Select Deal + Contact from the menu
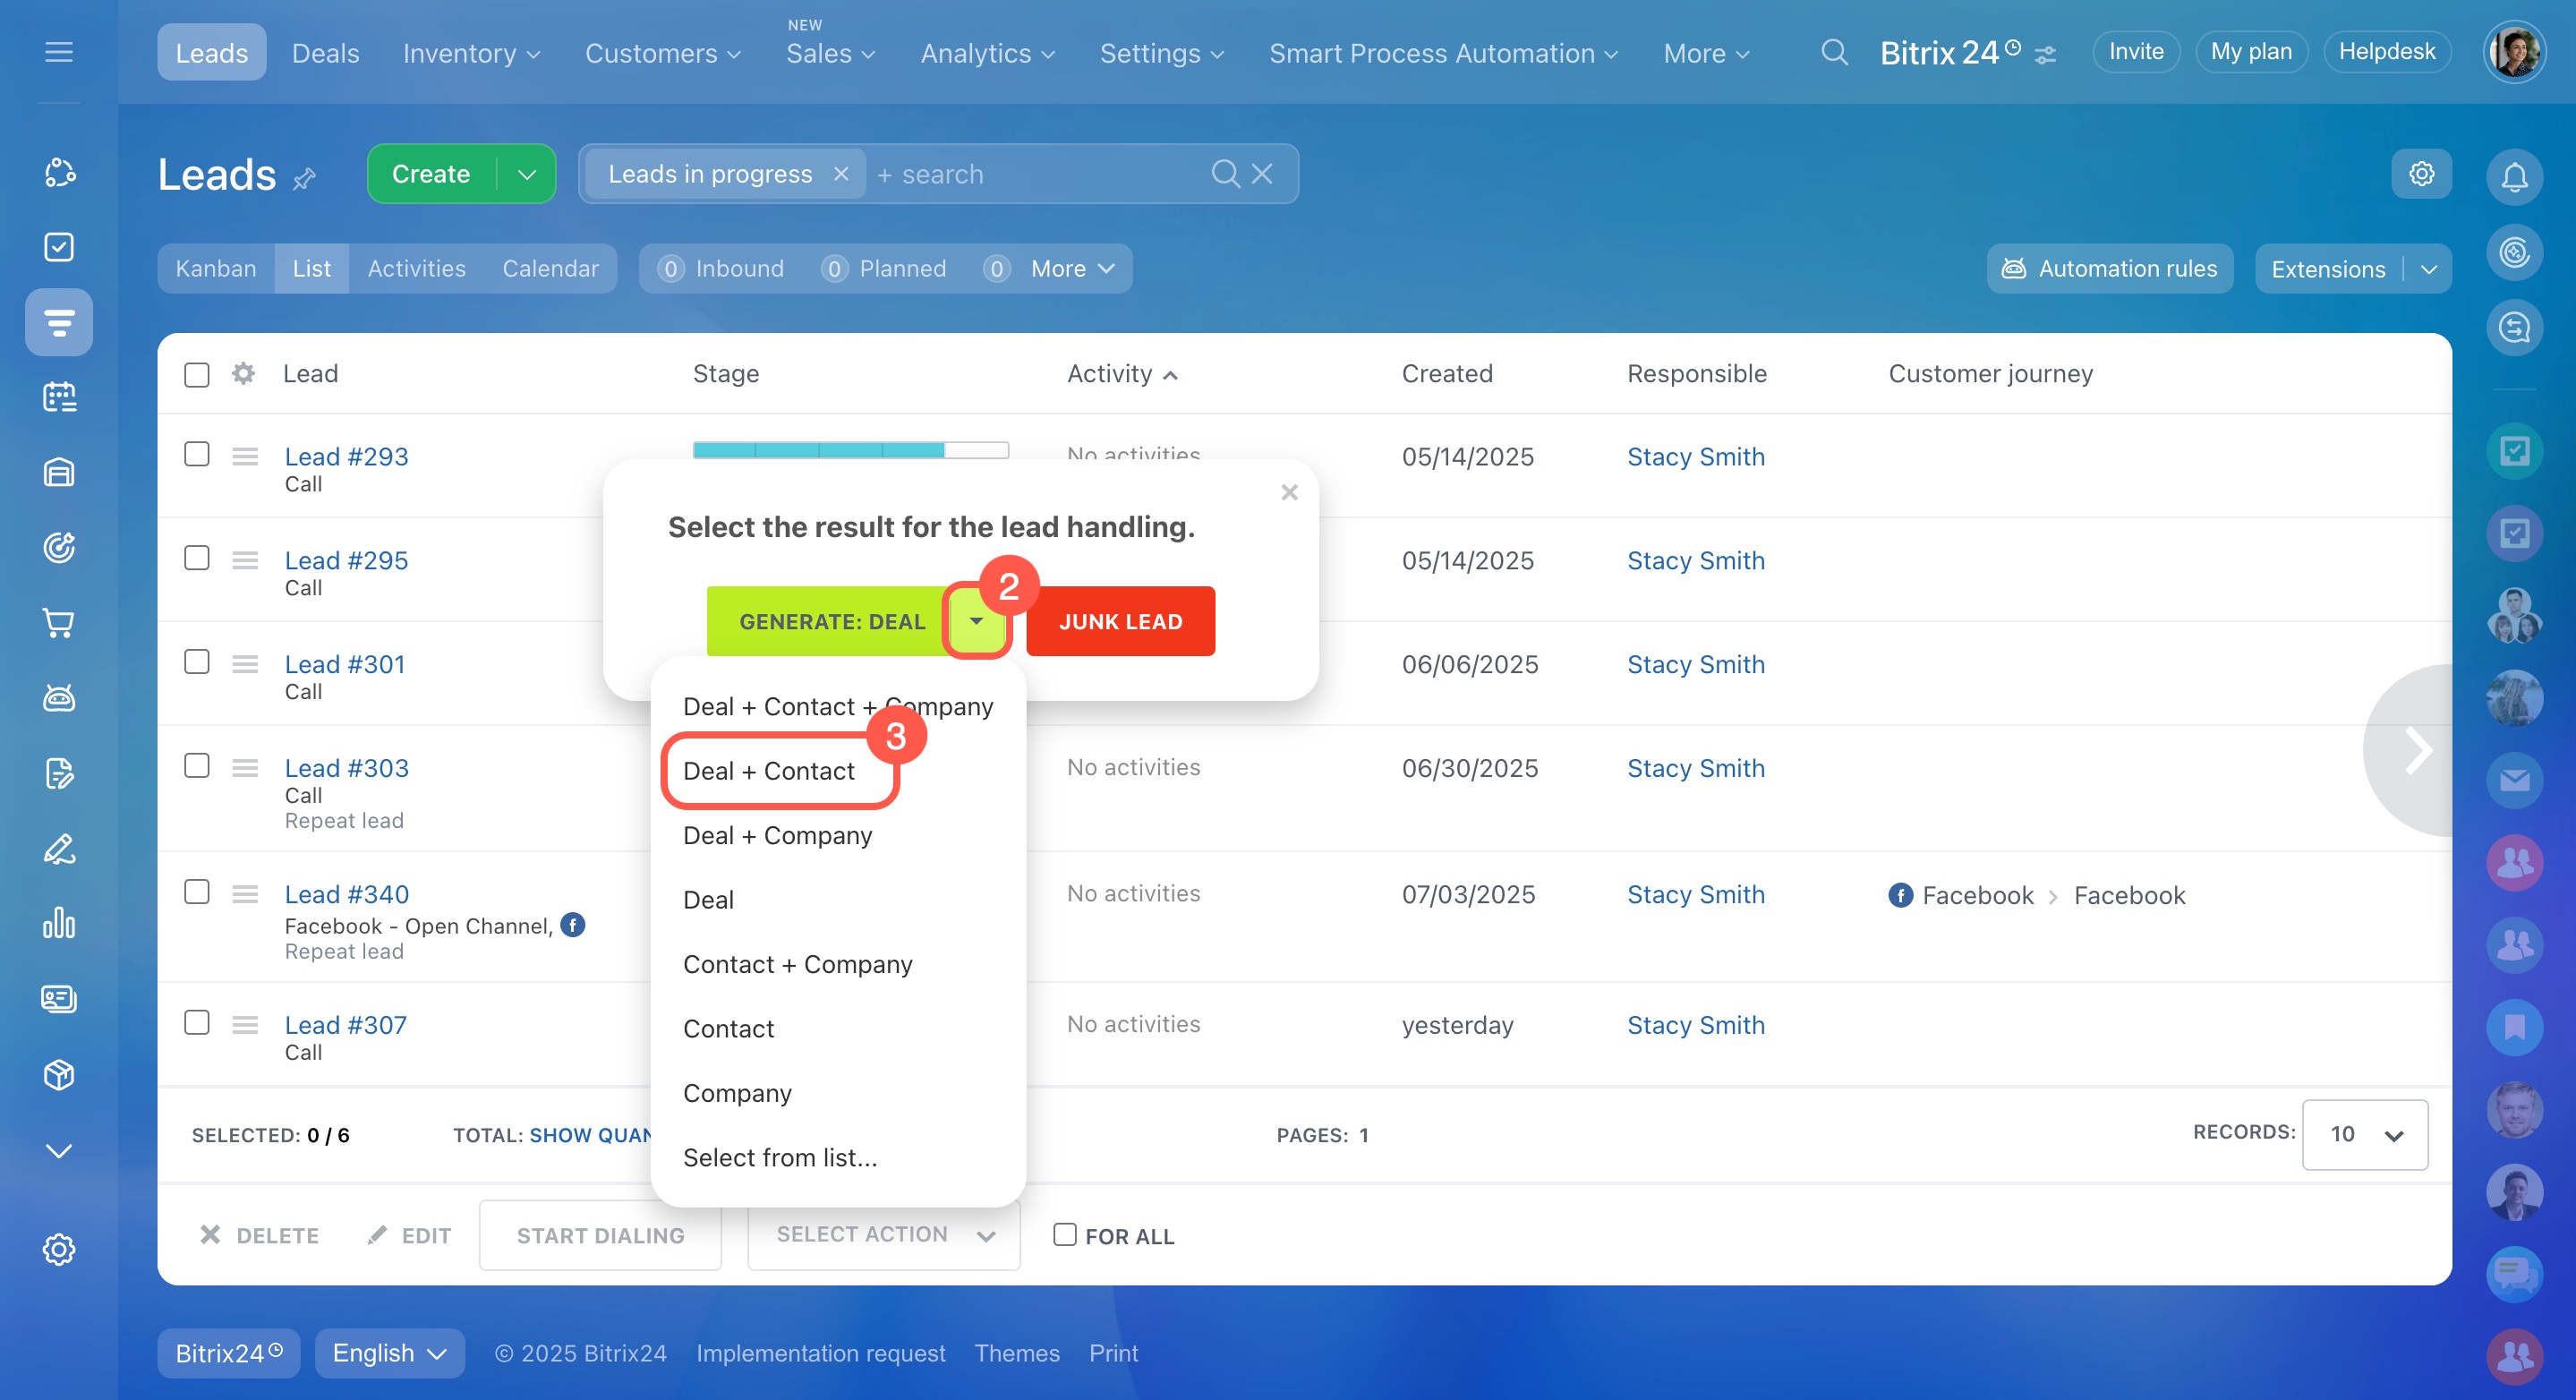 pos(768,771)
